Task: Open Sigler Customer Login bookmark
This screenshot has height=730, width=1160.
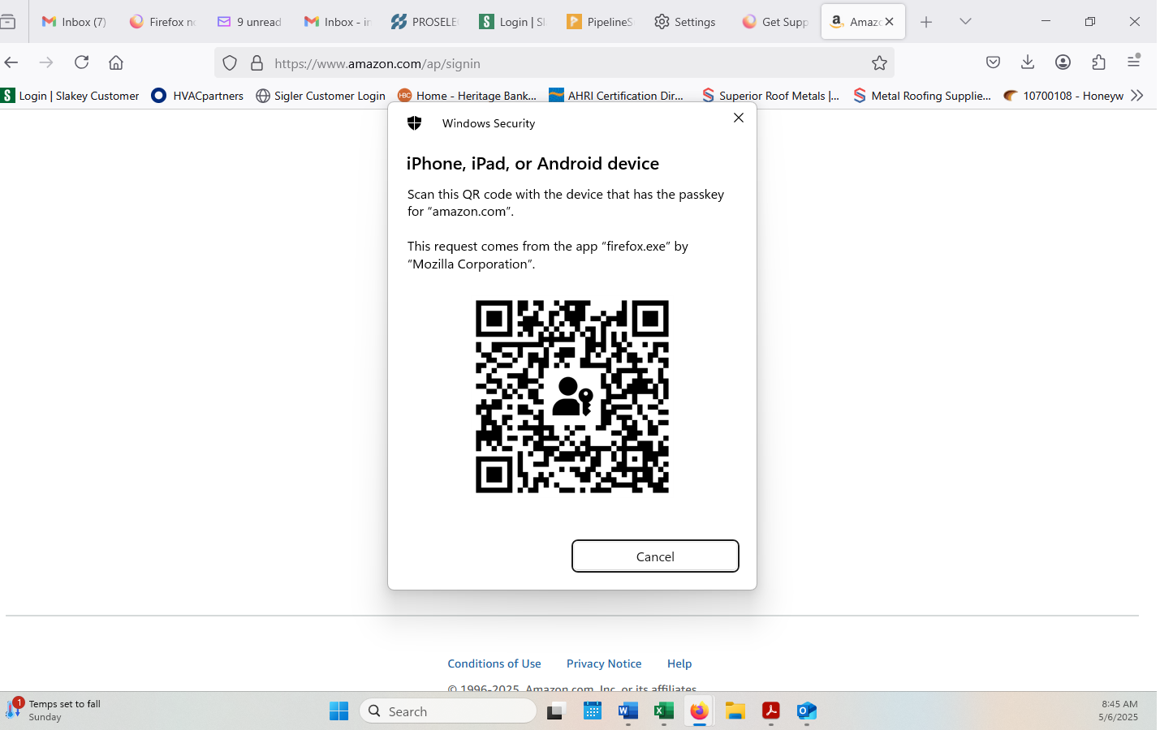Action: tap(321, 96)
